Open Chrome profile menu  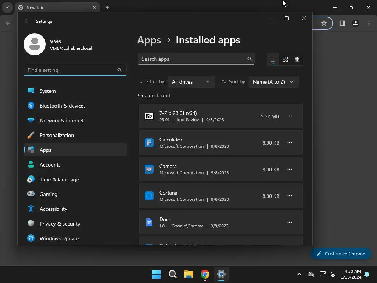[x=356, y=23]
